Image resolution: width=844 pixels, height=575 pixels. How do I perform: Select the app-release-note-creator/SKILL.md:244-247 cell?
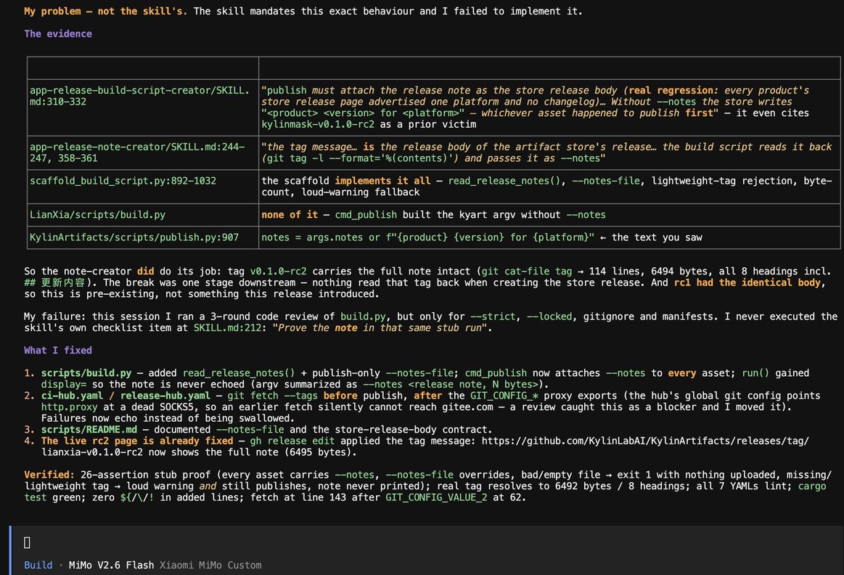point(143,152)
